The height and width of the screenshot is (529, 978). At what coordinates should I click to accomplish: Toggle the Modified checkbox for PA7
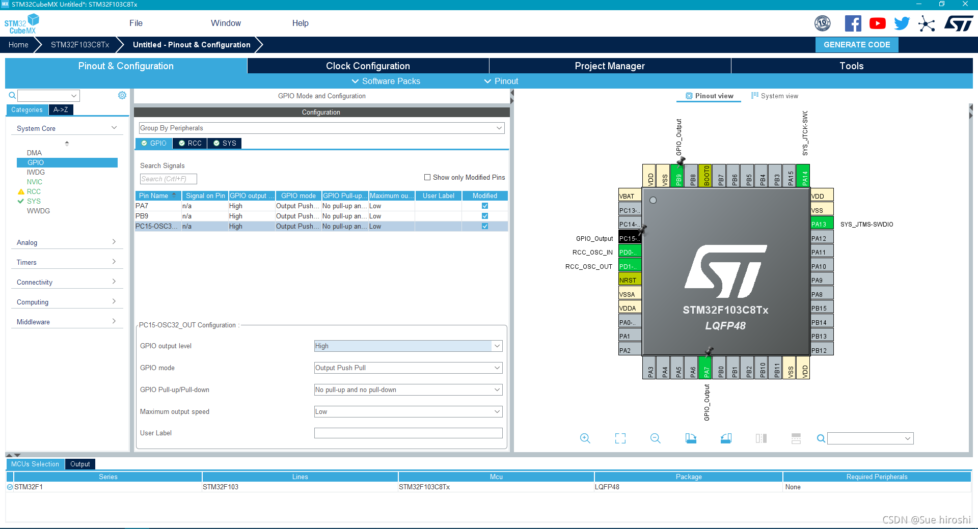[485, 206]
